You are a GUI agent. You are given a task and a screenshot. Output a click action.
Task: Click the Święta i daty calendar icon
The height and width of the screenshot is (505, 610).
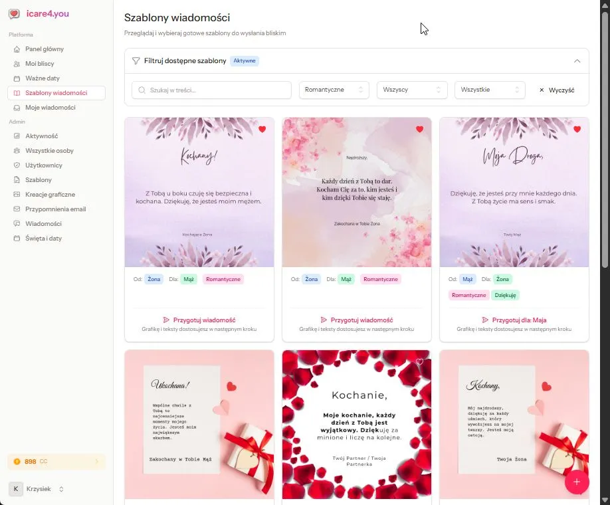[x=17, y=238]
